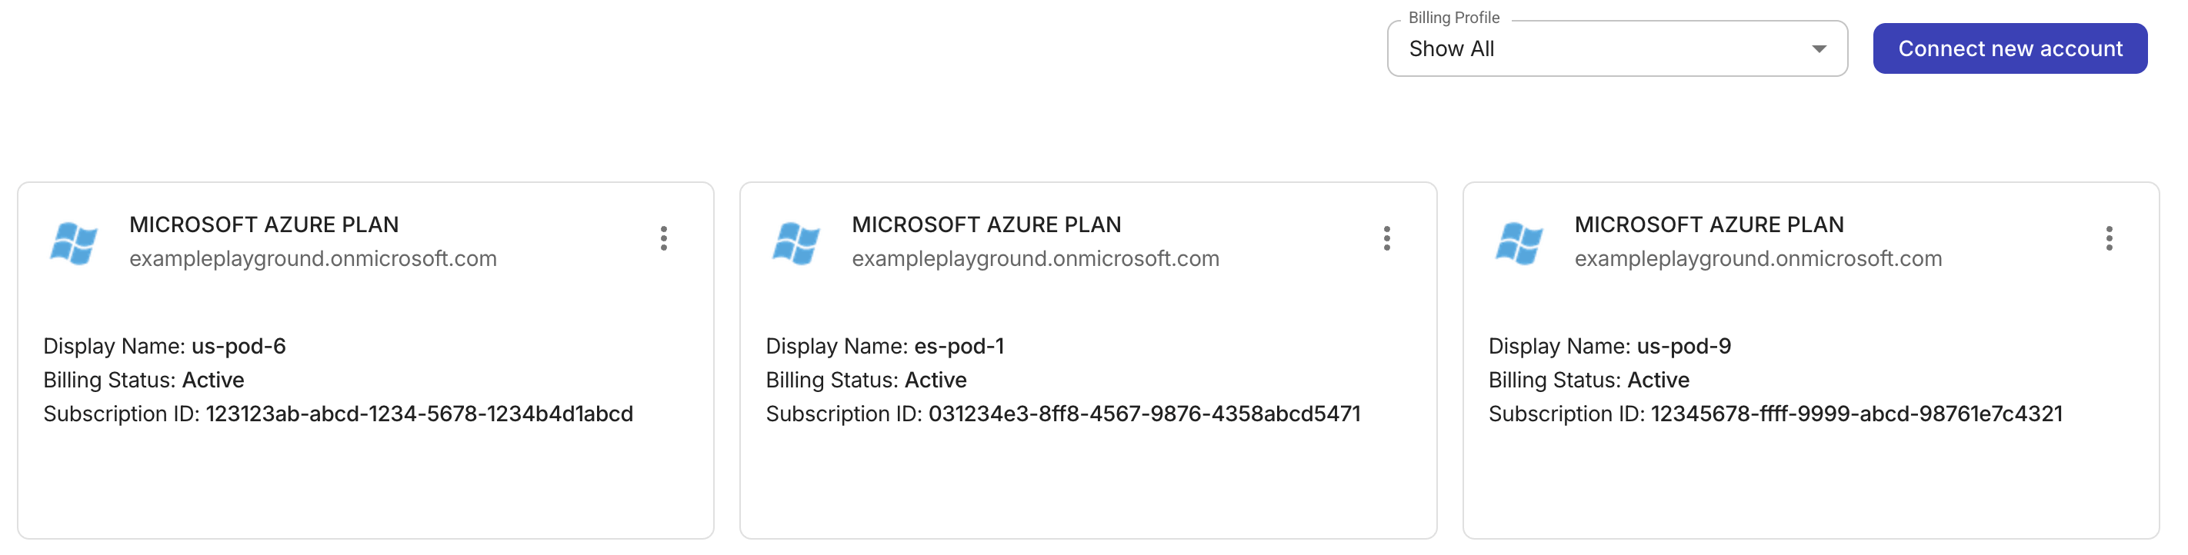Click the three-dot options for the first plan
2188x555 pixels.
click(663, 239)
